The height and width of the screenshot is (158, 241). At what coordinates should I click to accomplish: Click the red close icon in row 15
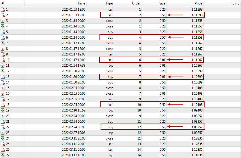pyautogui.click(x=3, y=88)
